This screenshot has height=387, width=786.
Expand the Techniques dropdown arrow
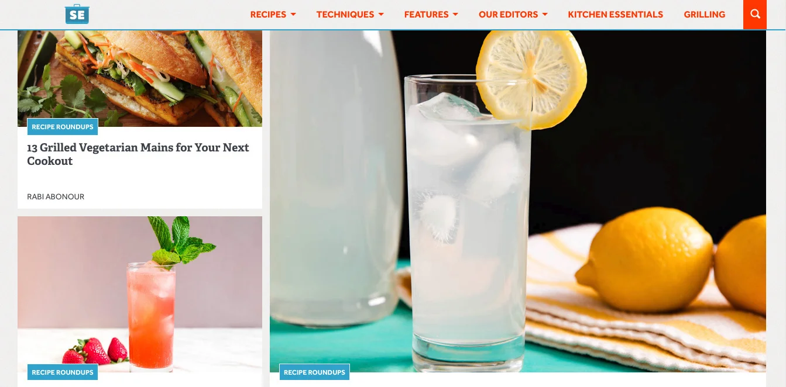(381, 15)
